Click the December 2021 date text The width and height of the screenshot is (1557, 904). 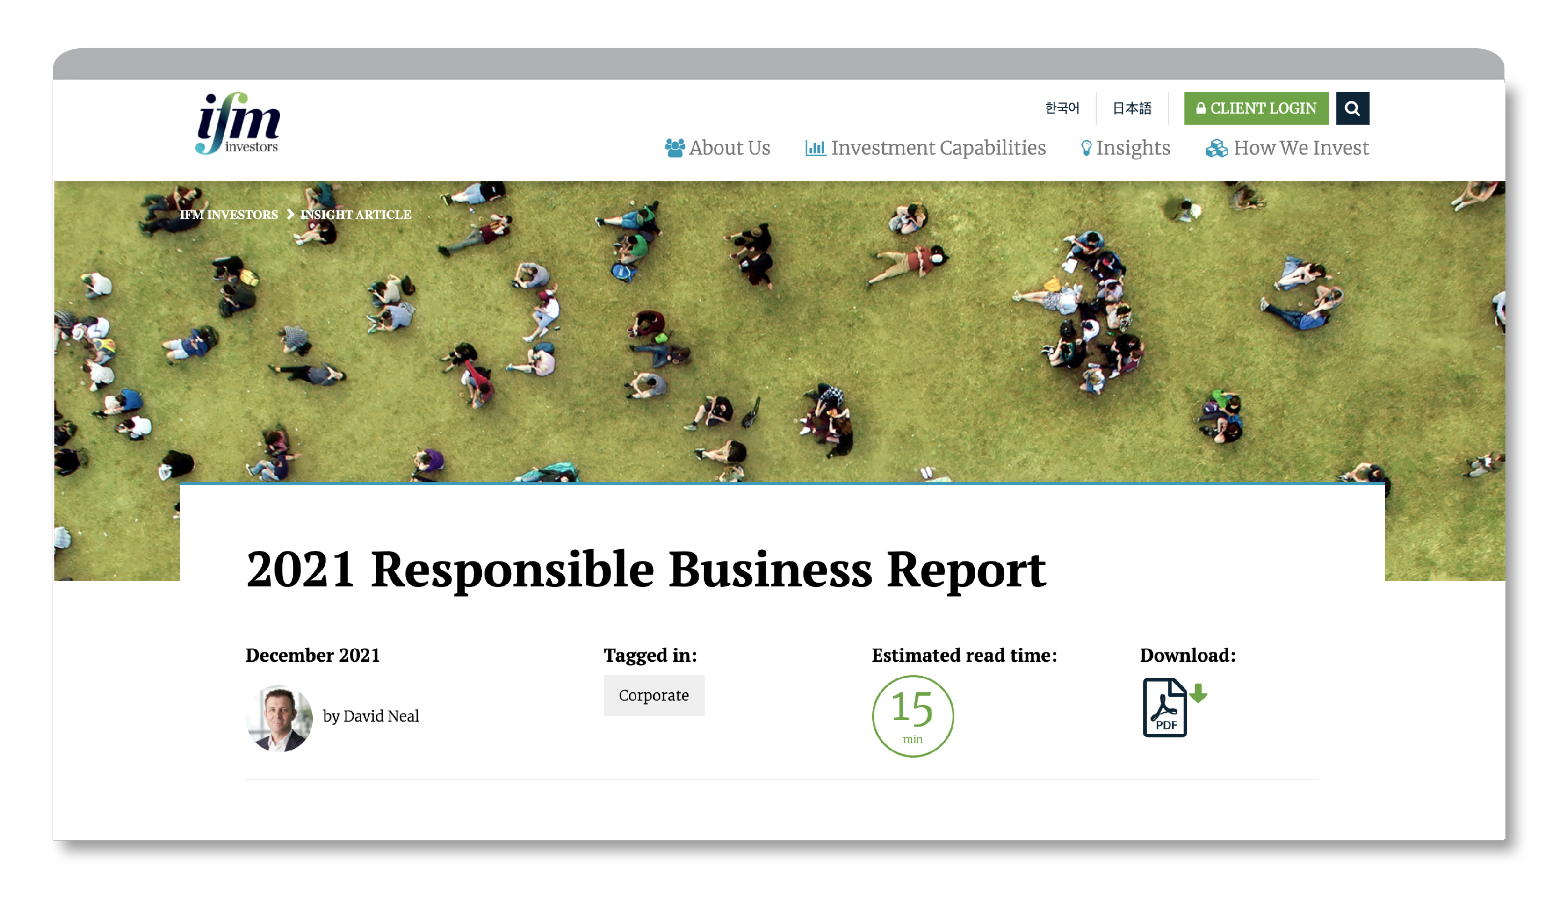[x=313, y=655]
